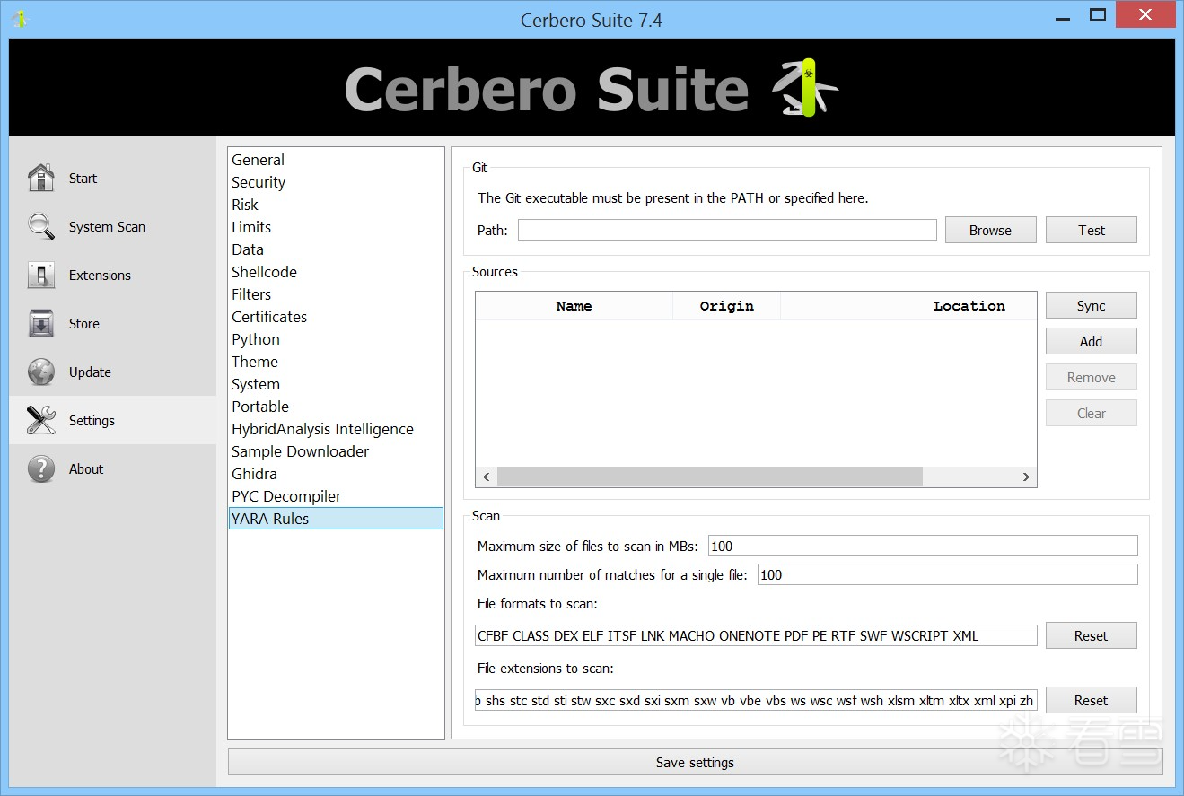Click the Cerbero app icon in title bar
Image resolution: width=1184 pixels, height=796 pixels.
tap(20, 18)
